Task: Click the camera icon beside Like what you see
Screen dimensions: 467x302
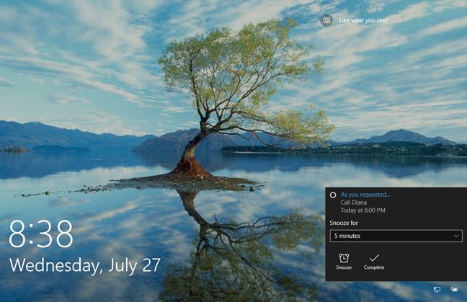Action: point(326,21)
